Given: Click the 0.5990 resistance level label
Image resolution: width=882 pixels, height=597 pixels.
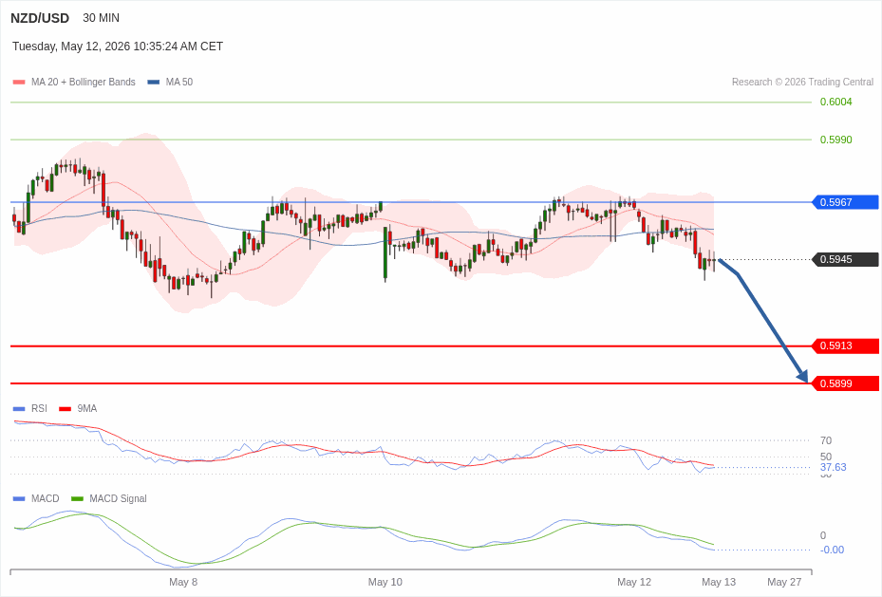Looking at the screenshot, I should [x=835, y=140].
